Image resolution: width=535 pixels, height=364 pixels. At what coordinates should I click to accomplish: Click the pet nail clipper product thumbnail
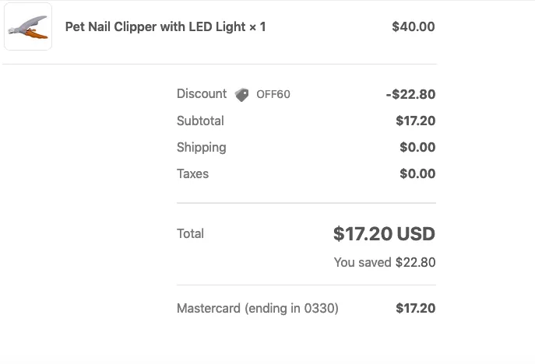pos(28,26)
